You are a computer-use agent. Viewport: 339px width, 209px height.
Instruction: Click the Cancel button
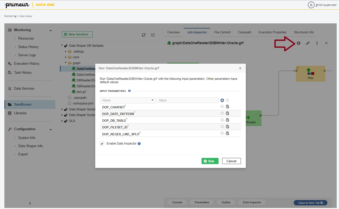click(x=231, y=161)
